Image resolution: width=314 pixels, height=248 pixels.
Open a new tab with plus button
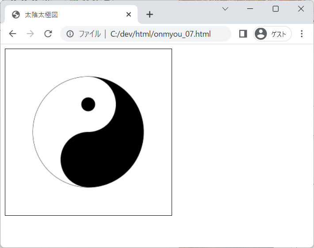[149, 15]
